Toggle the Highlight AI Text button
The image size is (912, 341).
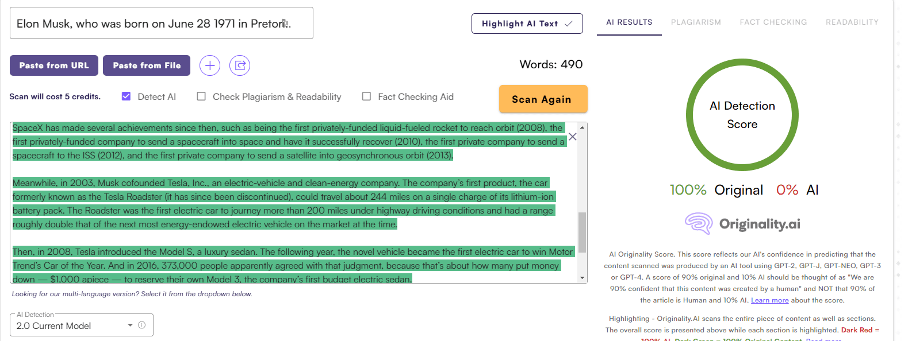pyautogui.click(x=527, y=24)
